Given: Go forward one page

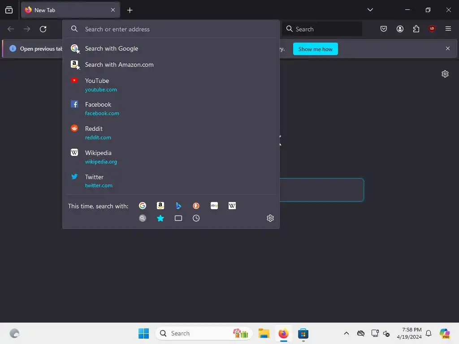Looking at the screenshot, I should (27, 29).
